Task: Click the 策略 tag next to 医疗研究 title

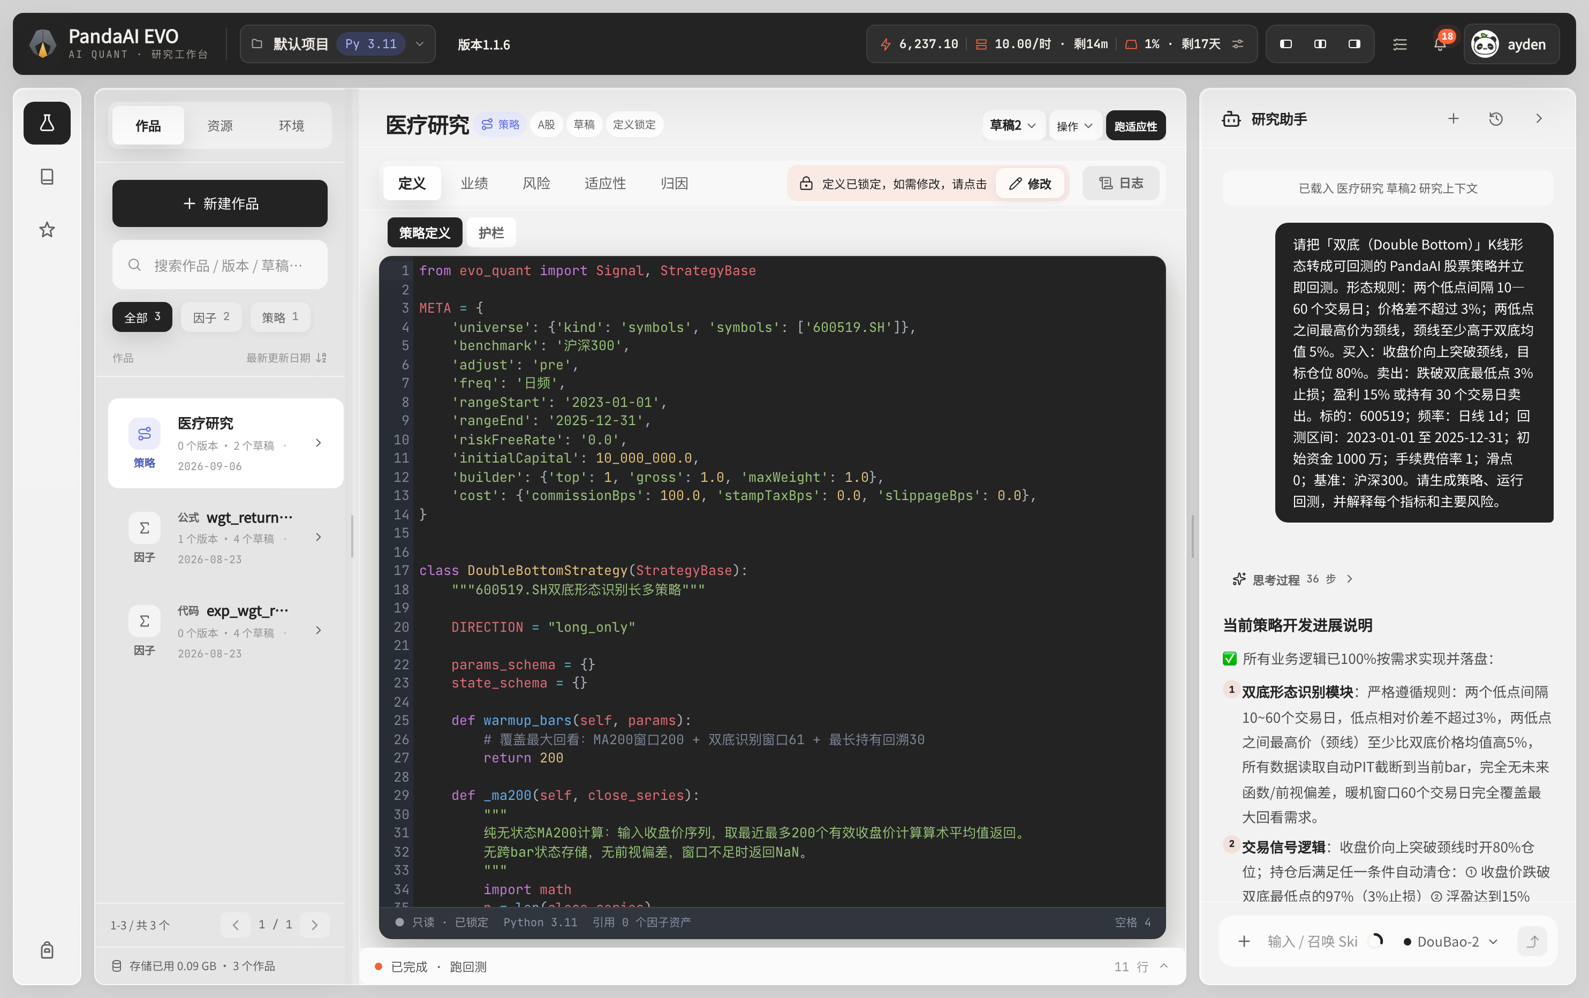Action: pos(500,124)
